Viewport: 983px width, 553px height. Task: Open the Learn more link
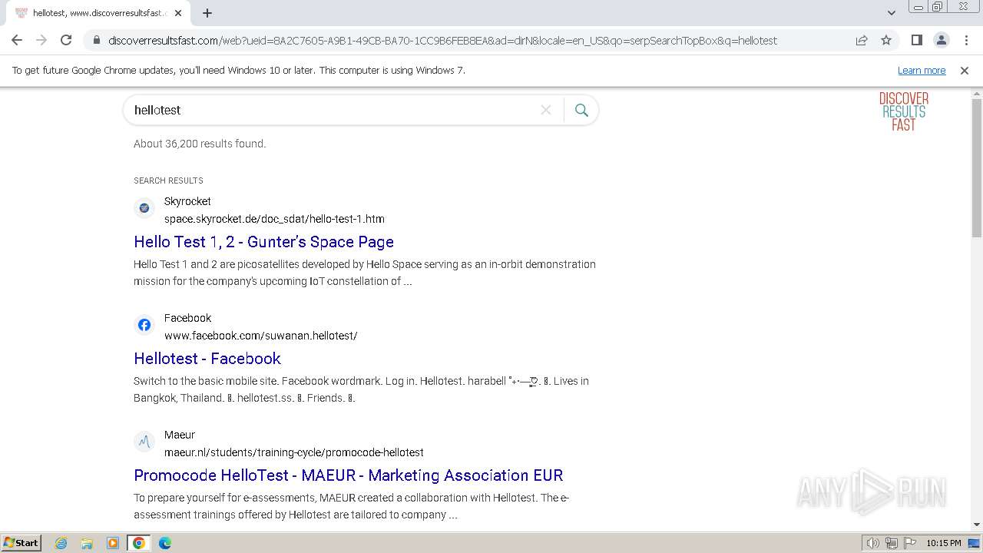coord(922,70)
